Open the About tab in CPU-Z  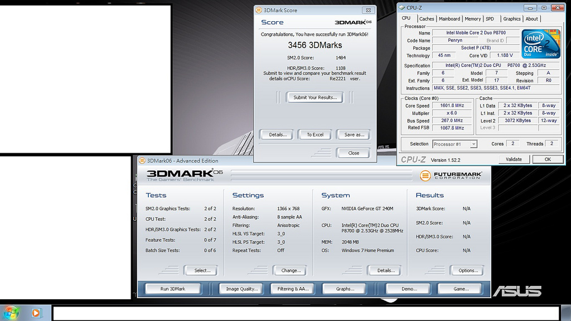531,19
